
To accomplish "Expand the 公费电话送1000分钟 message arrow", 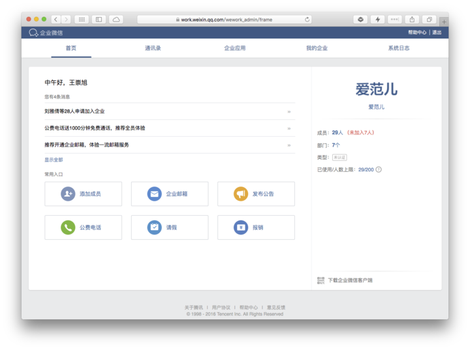I will click(289, 128).
